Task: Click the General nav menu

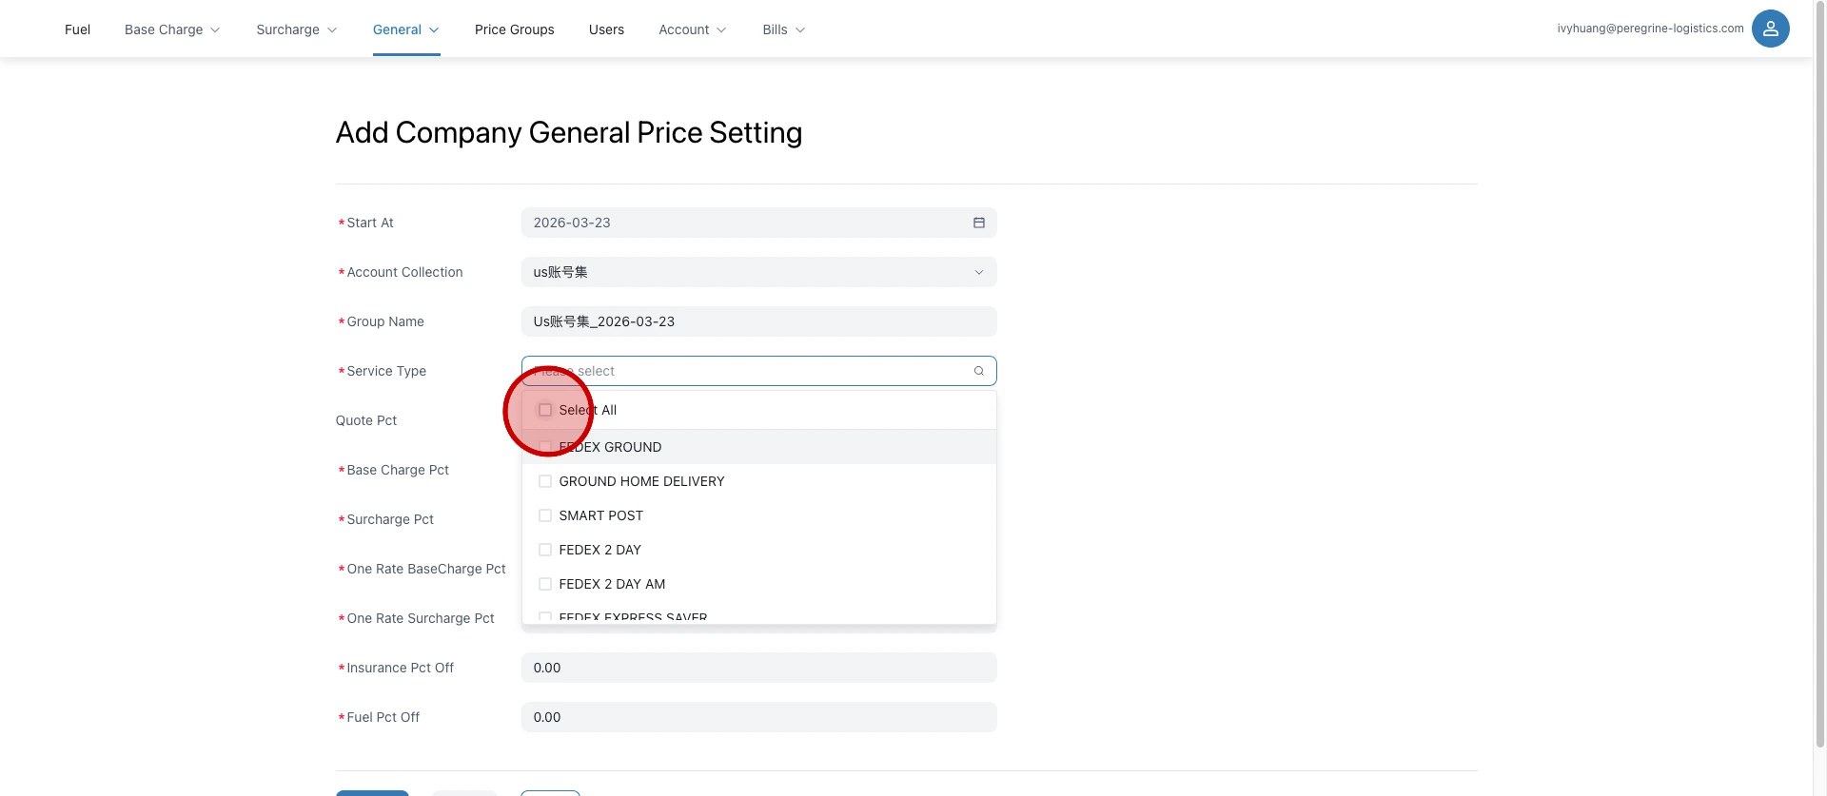Action: click(405, 29)
